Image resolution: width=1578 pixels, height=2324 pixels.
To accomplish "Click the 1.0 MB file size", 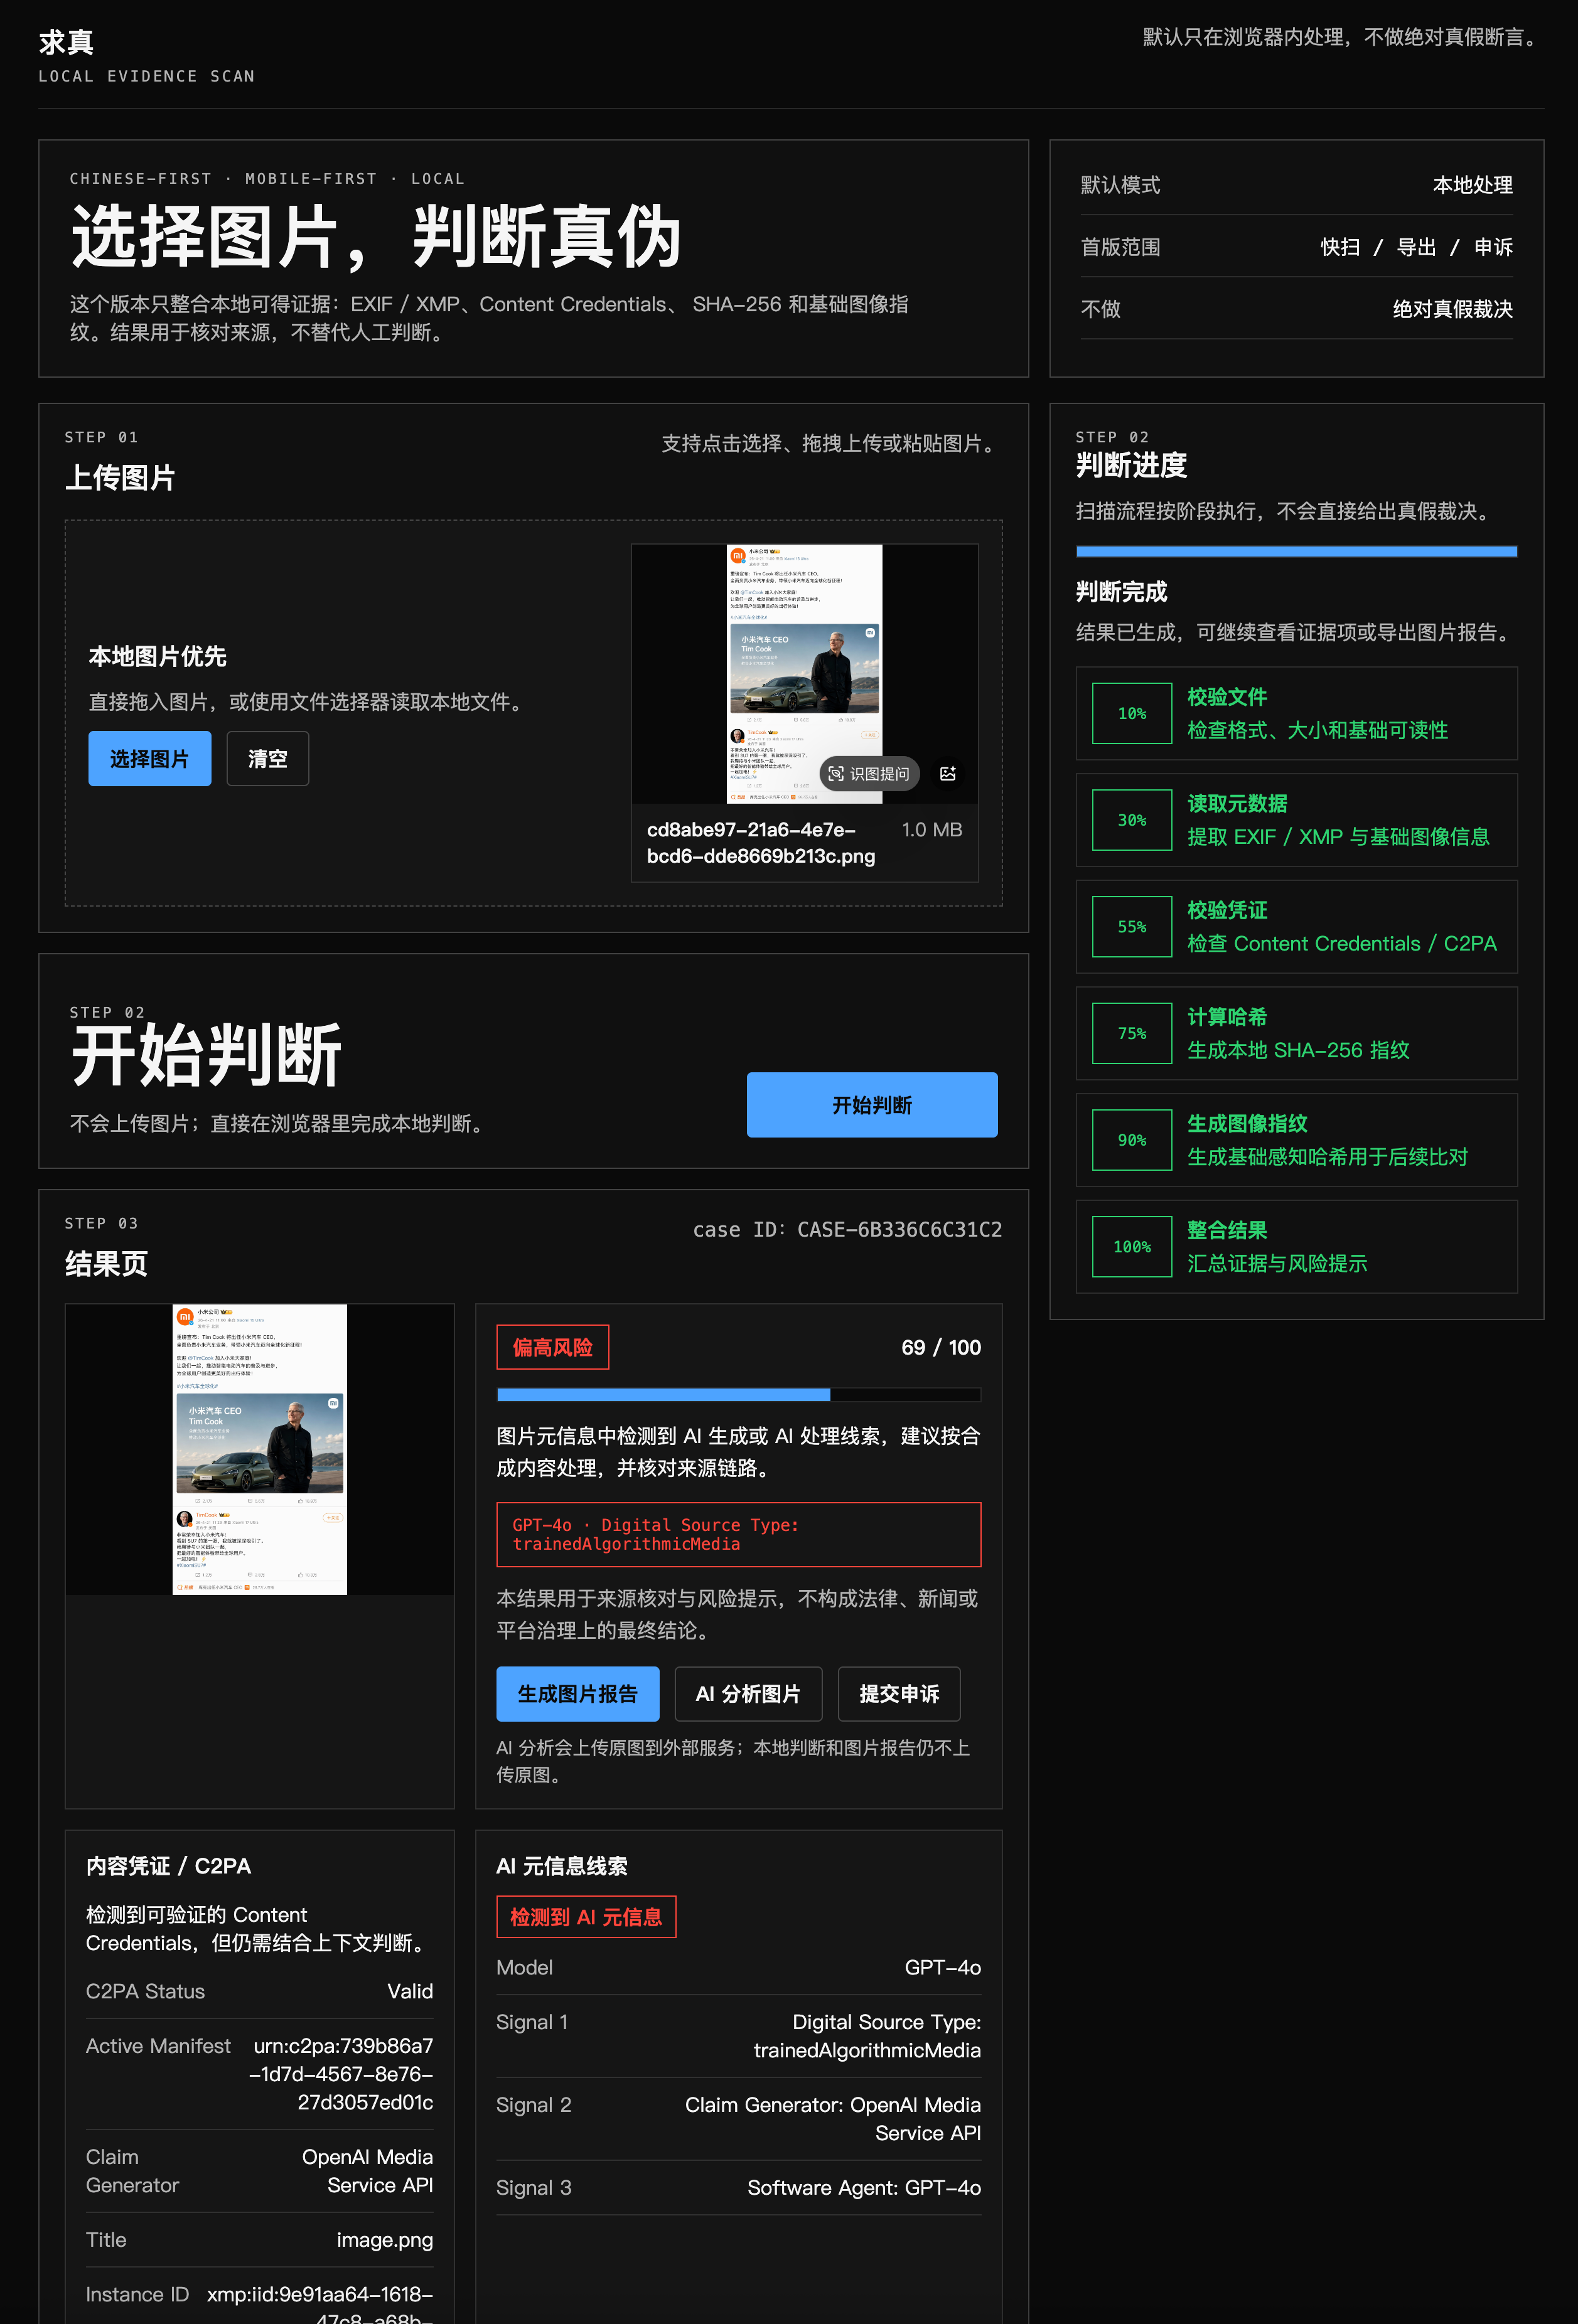I will coord(931,830).
